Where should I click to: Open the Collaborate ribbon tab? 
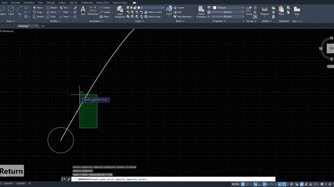pos(87,3)
